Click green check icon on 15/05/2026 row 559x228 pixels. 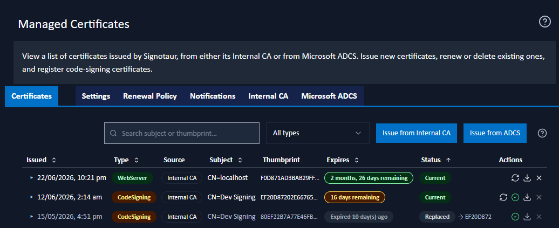click(x=515, y=216)
